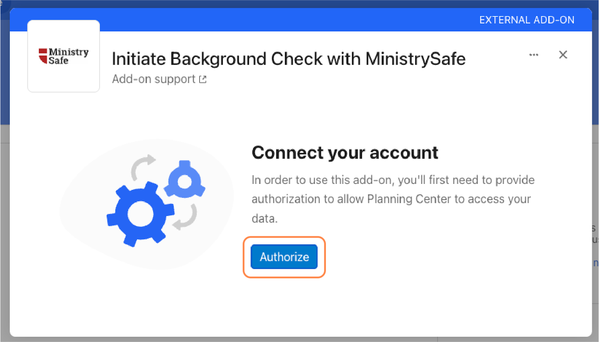Viewport: 599px width, 342px height.
Task: Click the large blue gear icon
Action: (140, 214)
